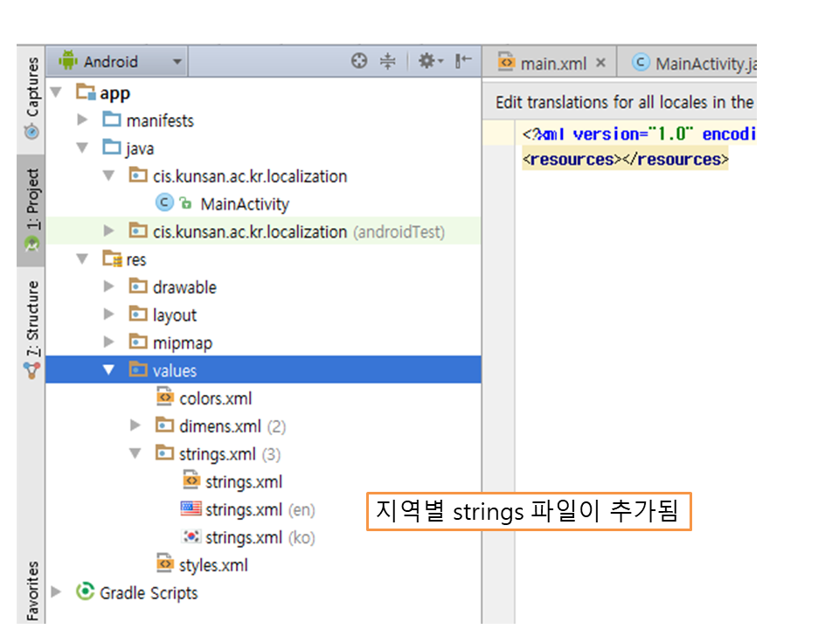This screenshot has height=629, width=839.
Task: Click the hide project panel icon
Action: 464,61
